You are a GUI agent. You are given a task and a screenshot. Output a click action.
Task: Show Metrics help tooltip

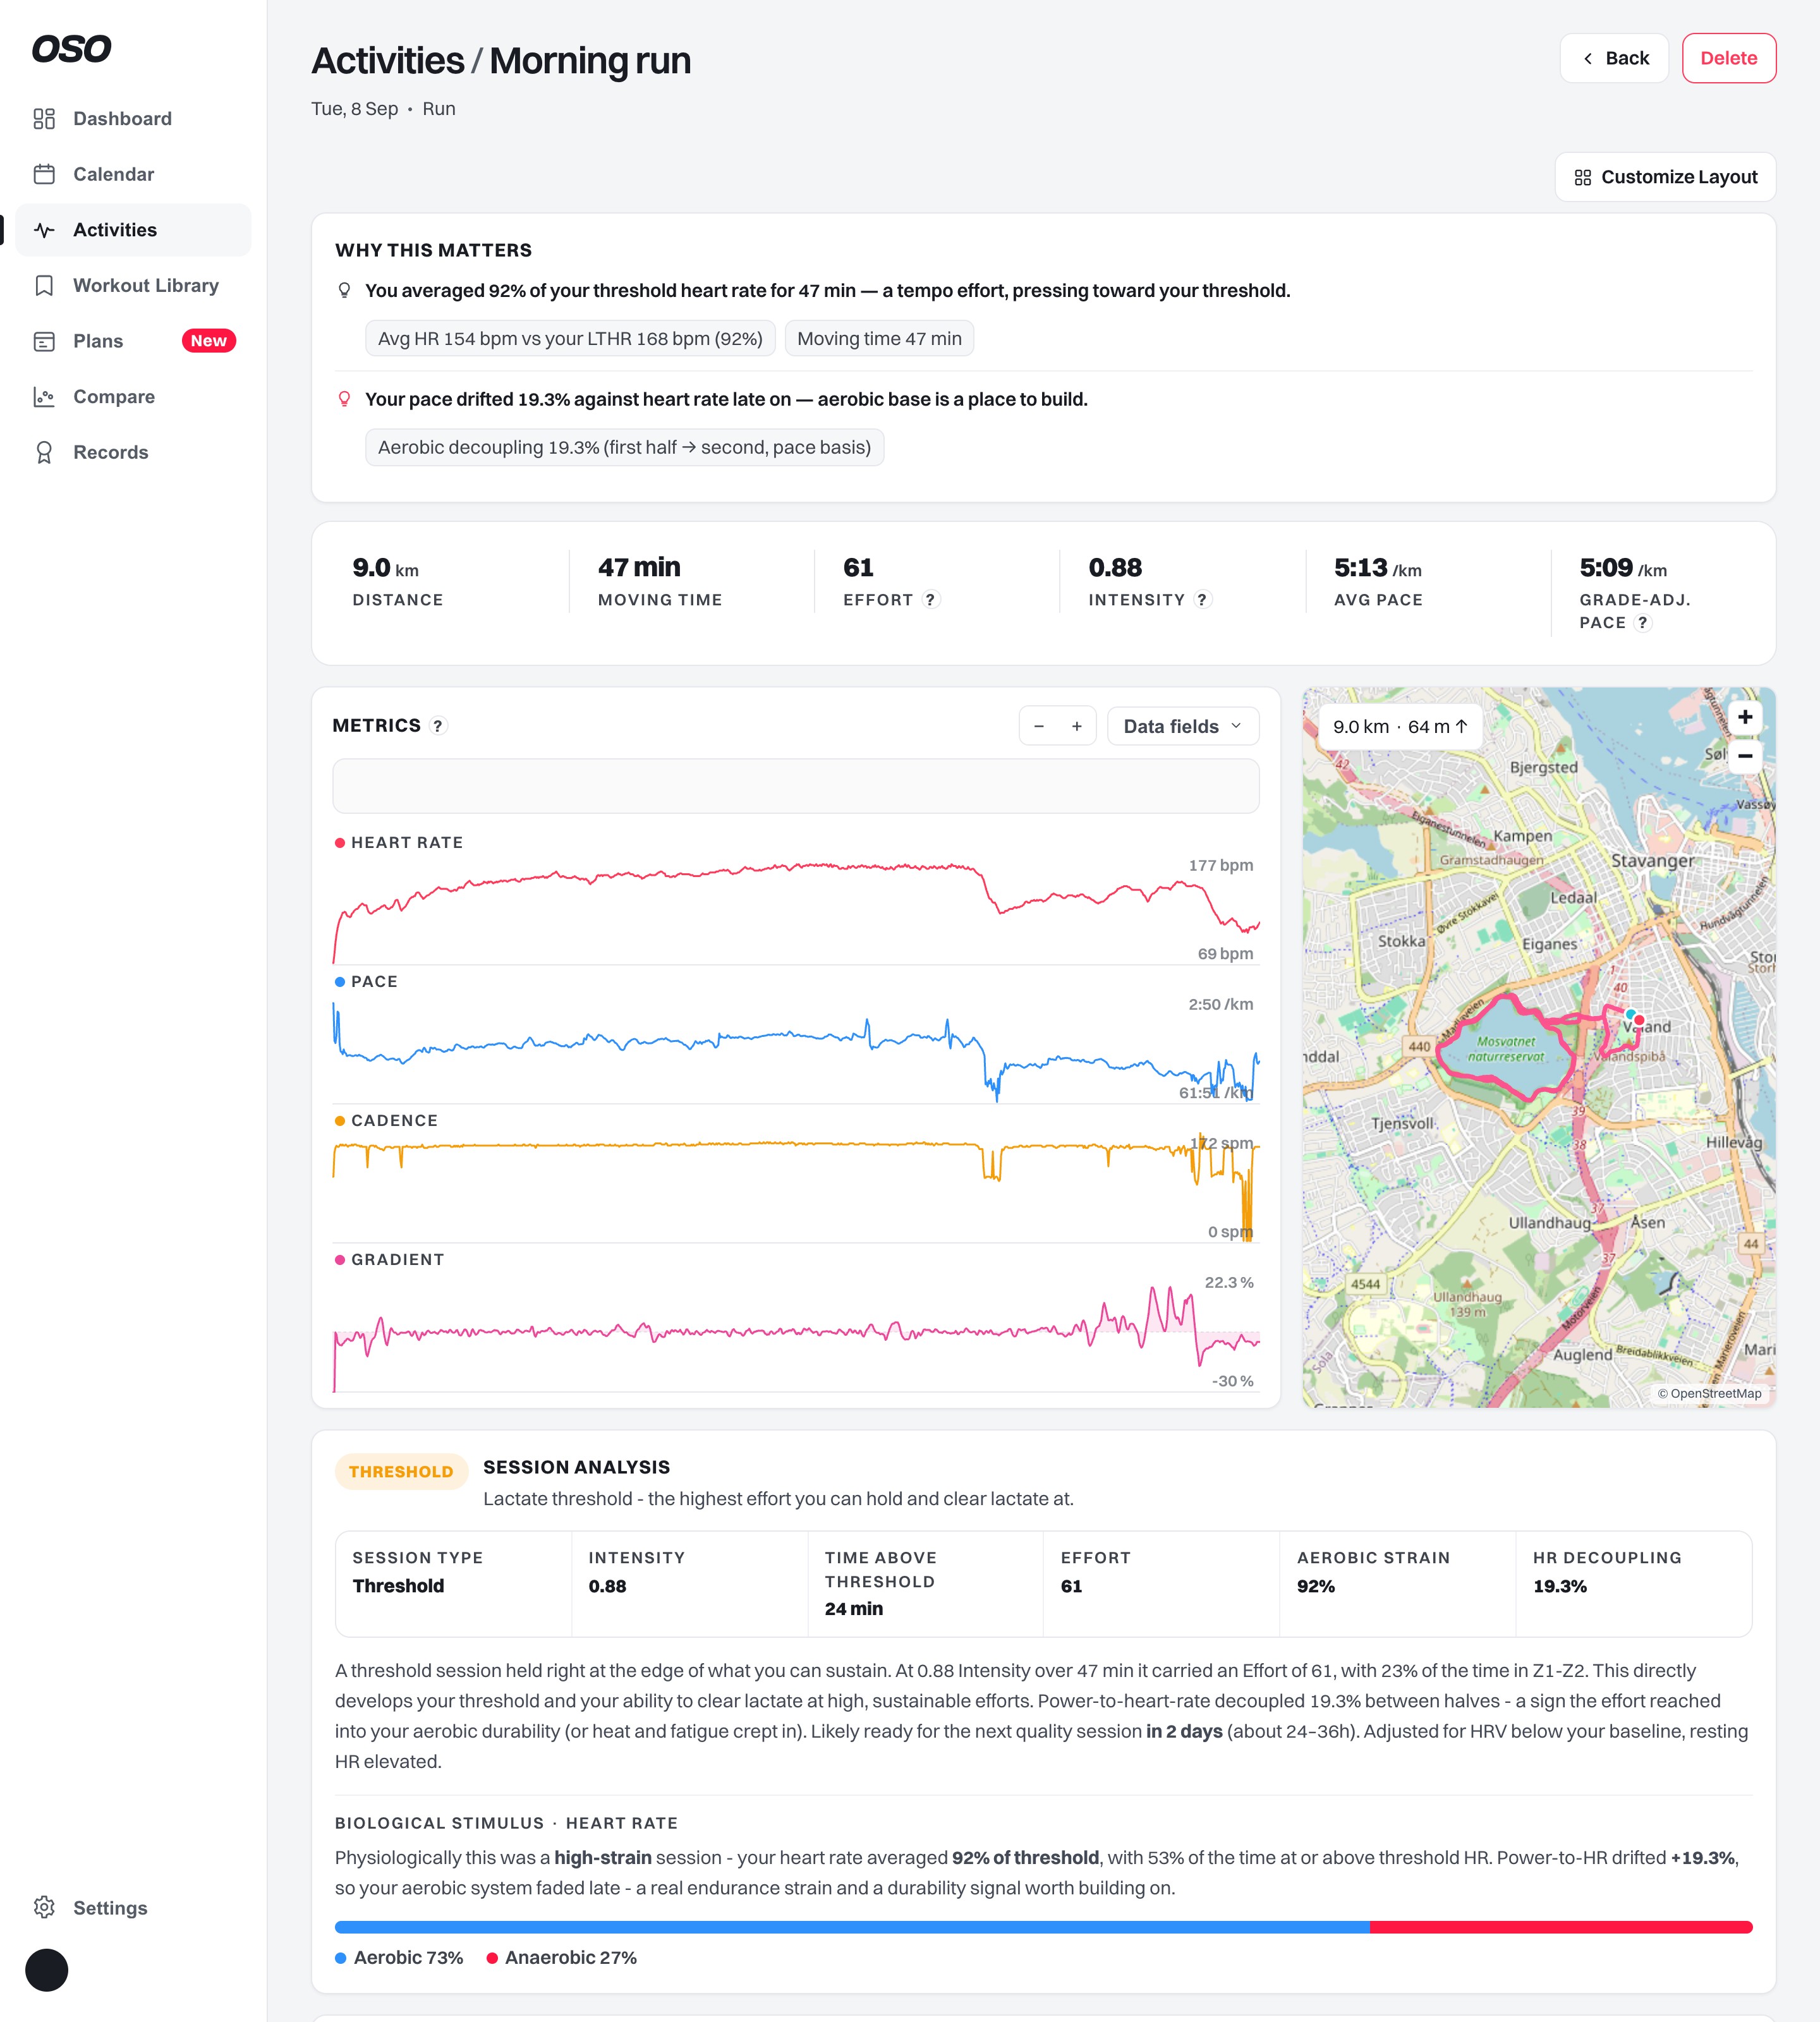tap(437, 726)
